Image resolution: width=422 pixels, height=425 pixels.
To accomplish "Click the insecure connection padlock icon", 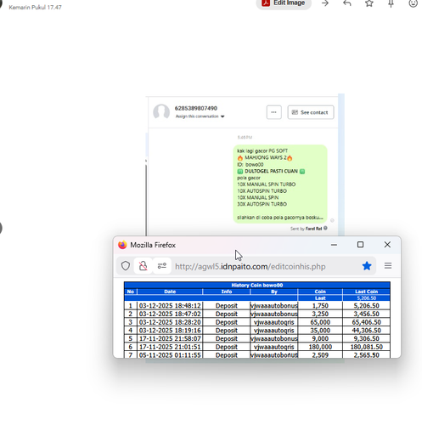I will coord(143,266).
